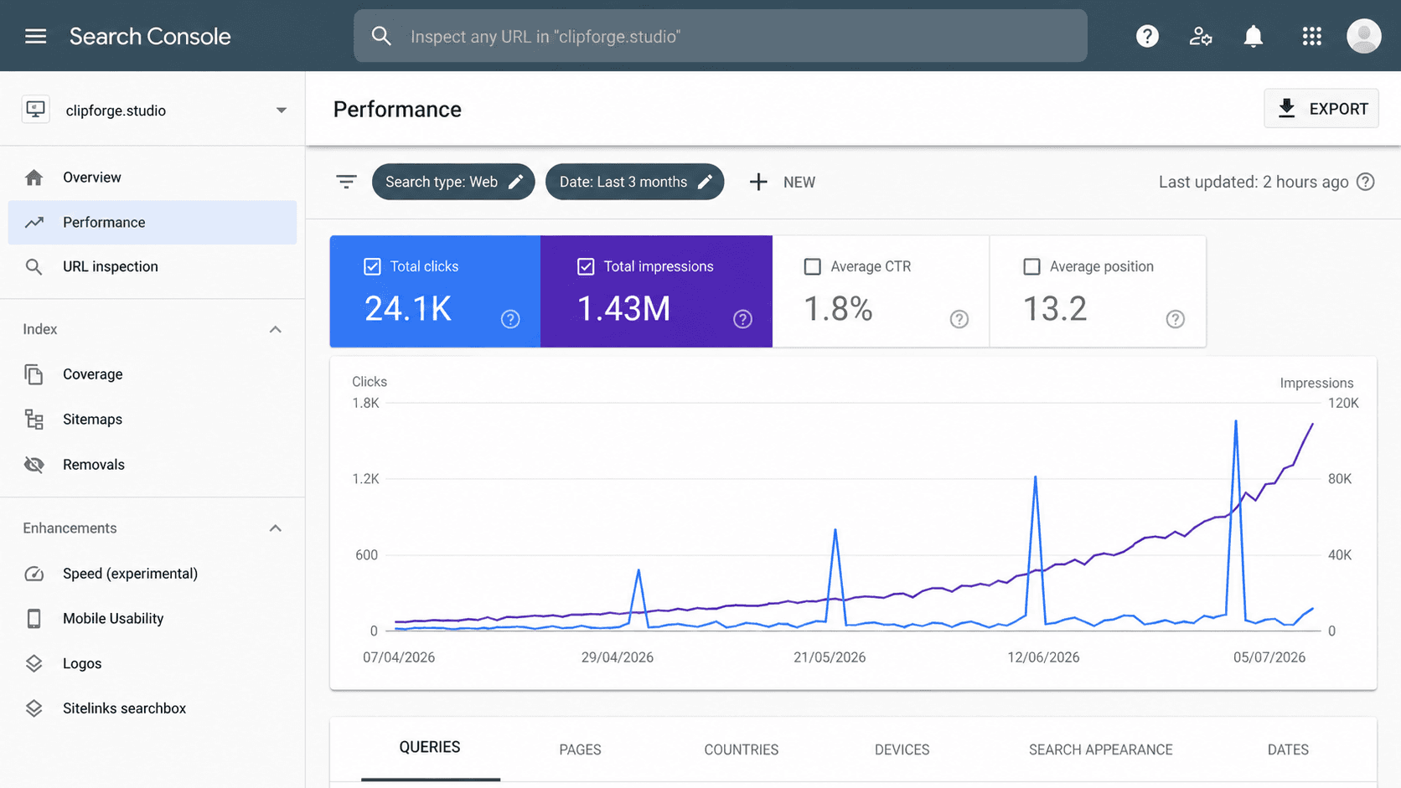
Task: Open the account avatar
Action: (1364, 36)
